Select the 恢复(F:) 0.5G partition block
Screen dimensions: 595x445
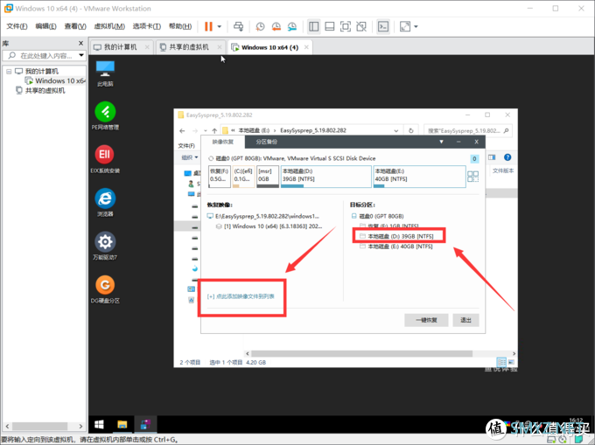[x=220, y=177]
